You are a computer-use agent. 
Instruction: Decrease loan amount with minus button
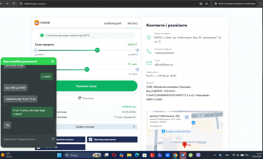(36, 50)
